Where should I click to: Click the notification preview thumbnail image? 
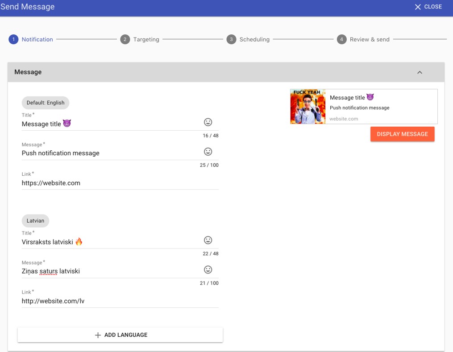coord(308,107)
